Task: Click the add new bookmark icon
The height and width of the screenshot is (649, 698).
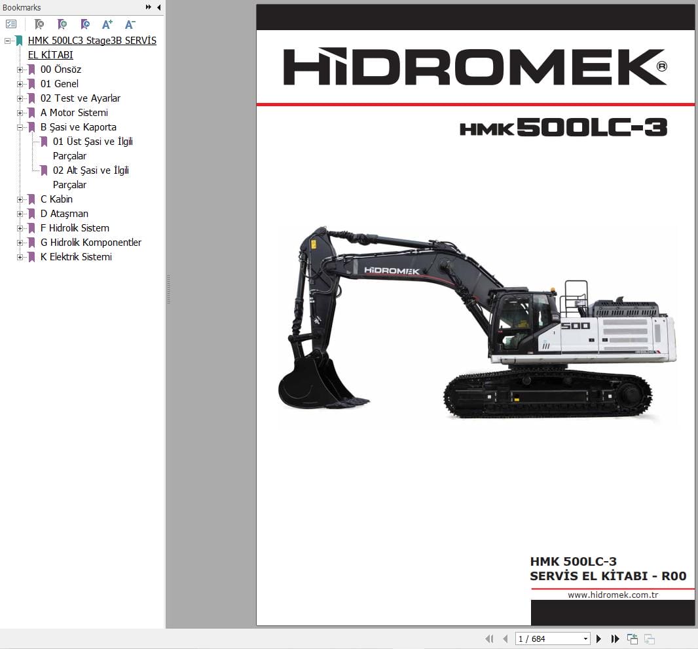Action: pos(62,24)
